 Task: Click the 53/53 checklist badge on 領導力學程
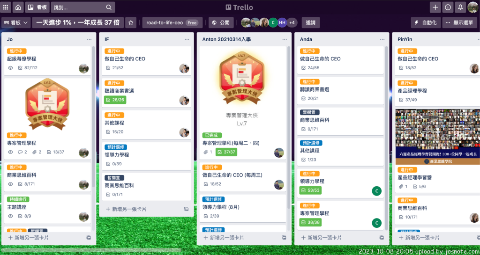310,190
